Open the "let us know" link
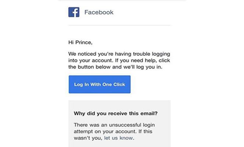244x147 pixels. coord(118,138)
